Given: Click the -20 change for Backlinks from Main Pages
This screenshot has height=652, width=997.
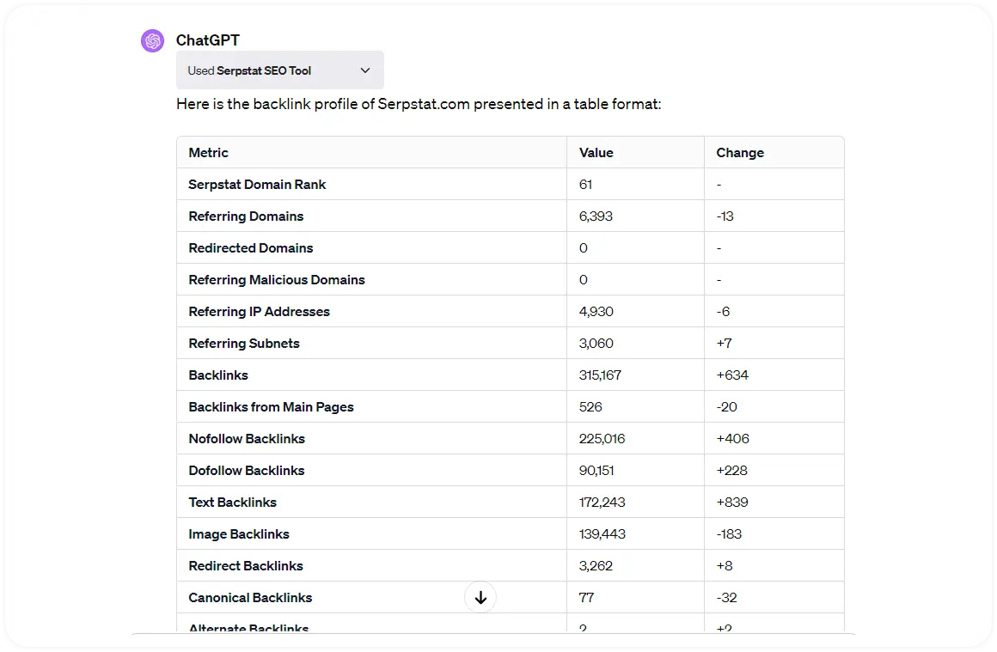Looking at the screenshot, I should pyautogui.click(x=727, y=406).
